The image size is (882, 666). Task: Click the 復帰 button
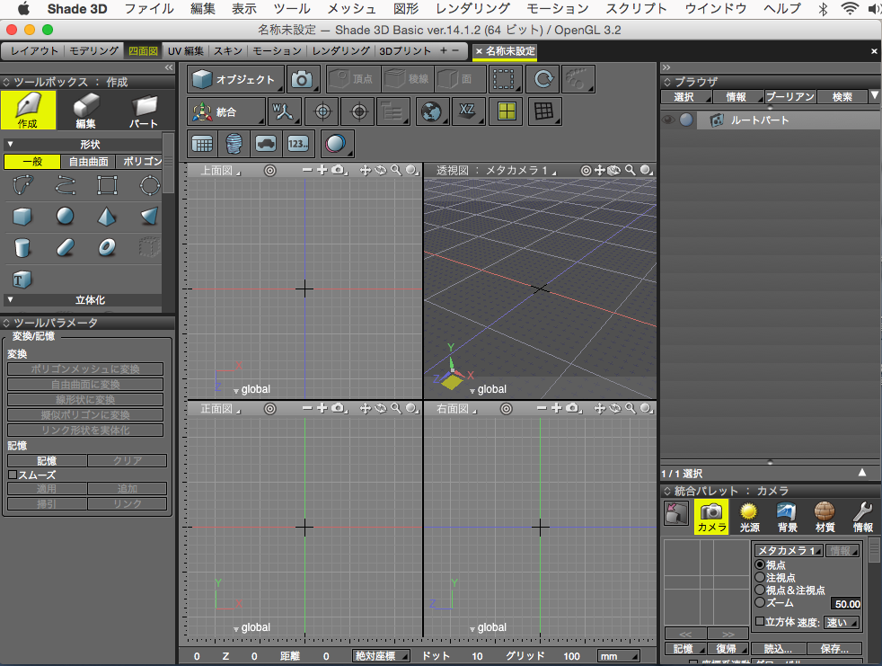coord(727,649)
